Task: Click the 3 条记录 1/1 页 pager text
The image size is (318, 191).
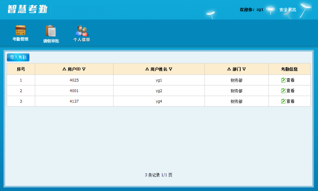Action: [159, 175]
